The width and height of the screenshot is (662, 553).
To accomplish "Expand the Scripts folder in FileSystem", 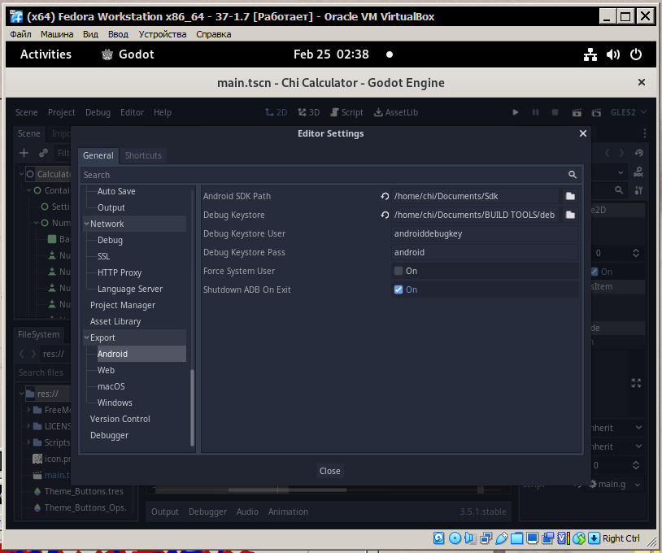I will (x=28, y=442).
